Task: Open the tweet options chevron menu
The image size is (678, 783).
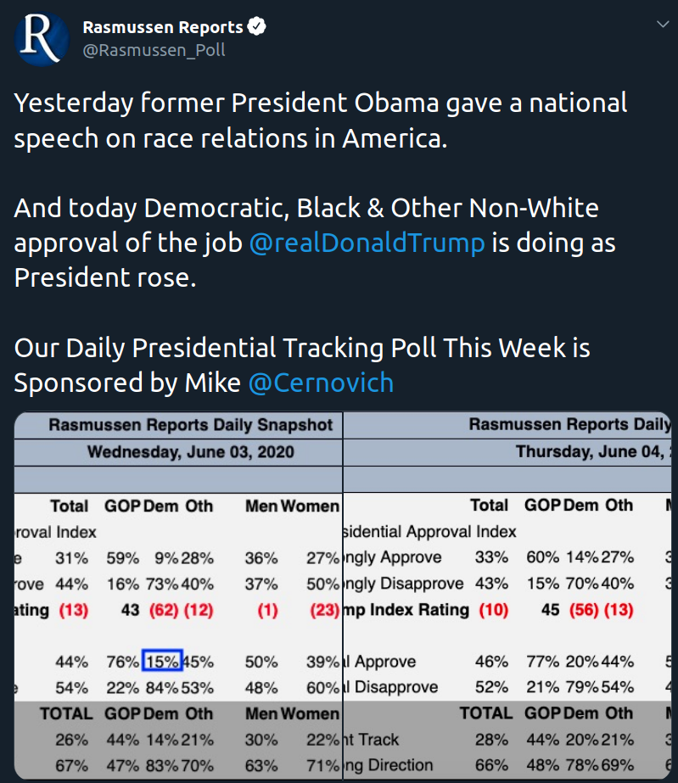Action: [663, 25]
